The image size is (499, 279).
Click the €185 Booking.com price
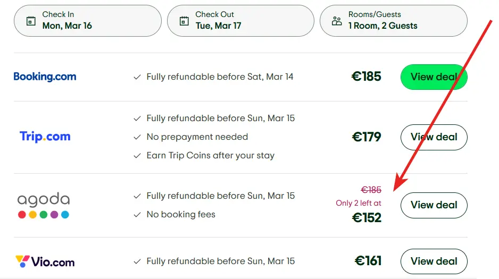pyautogui.click(x=367, y=77)
